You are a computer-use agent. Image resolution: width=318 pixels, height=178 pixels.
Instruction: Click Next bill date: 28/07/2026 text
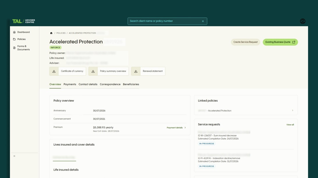click(106, 131)
